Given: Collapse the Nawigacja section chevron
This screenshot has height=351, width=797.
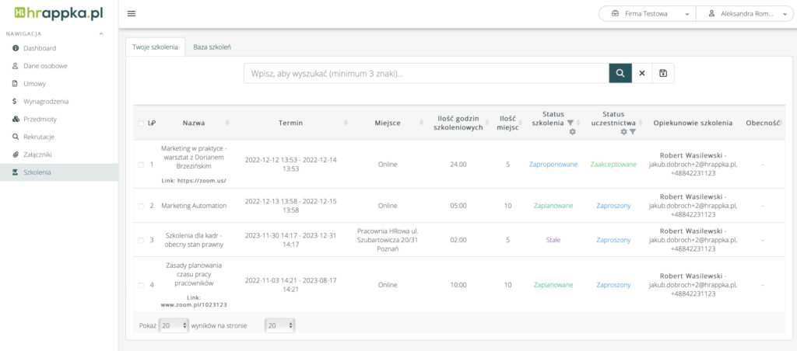Looking at the screenshot, I should pos(101,33).
